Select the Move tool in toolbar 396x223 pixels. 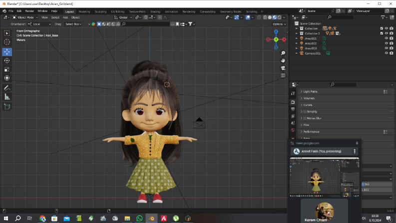7,52
